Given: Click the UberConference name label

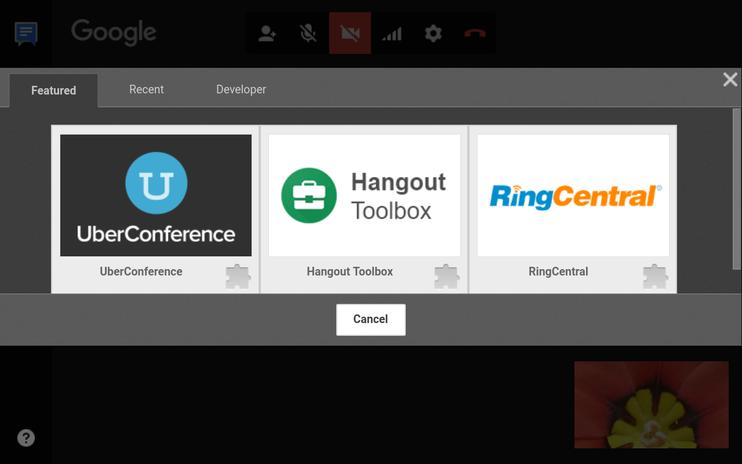Looking at the screenshot, I should 141,271.
